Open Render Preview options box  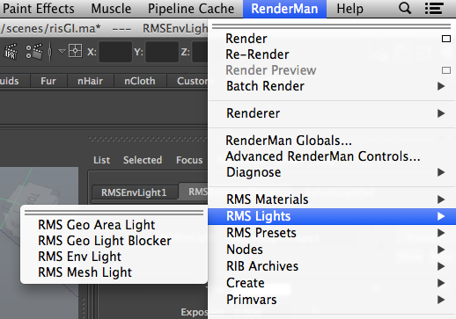[x=446, y=70]
